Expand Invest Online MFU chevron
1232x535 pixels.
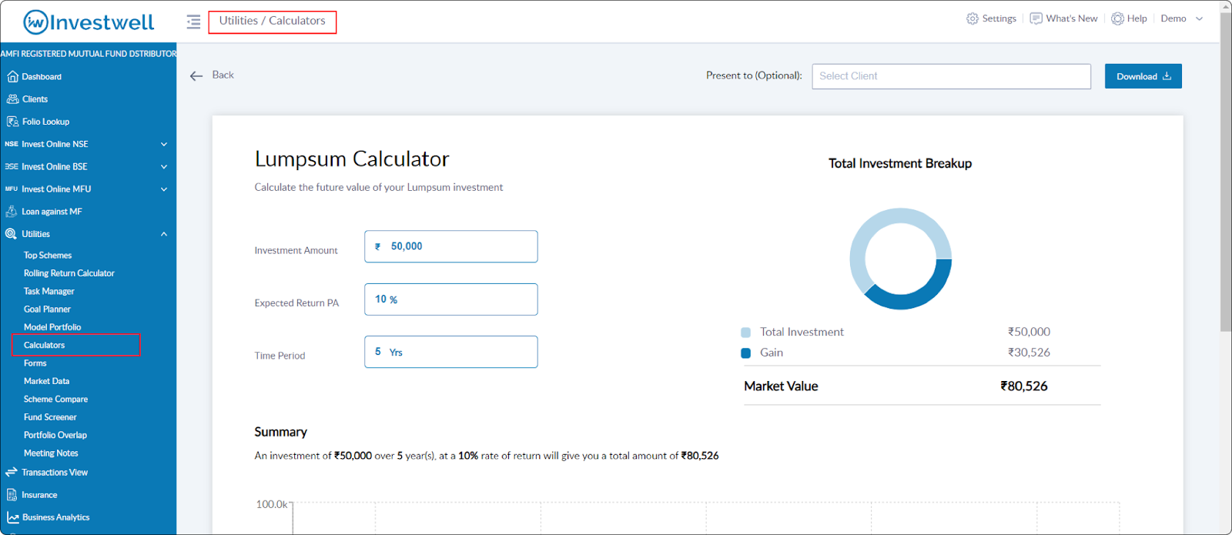click(x=164, y=189)
